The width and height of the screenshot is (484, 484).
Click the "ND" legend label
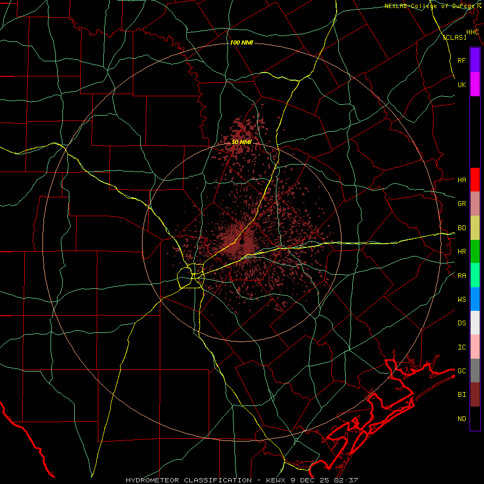click(x=461, y=419)
